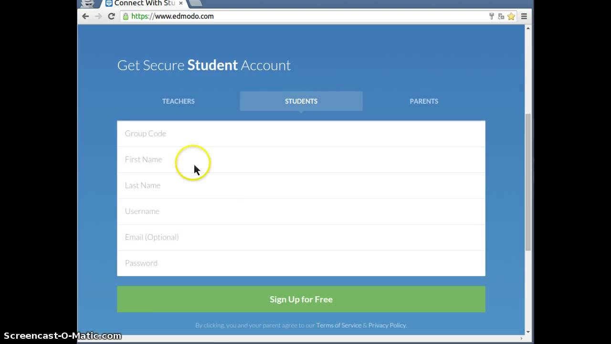
Task: Click the Get Secure Student Account heading
Action: tap(204, 65)
